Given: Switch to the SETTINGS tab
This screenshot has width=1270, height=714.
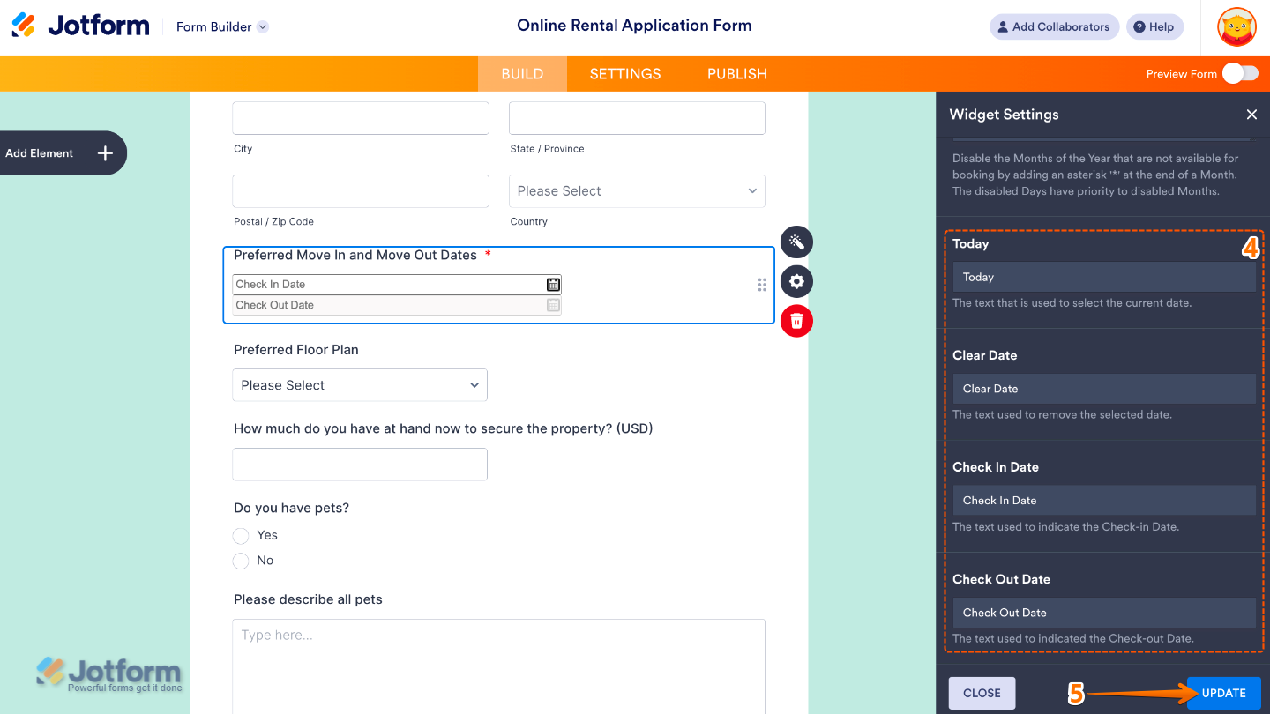Looking at the screenshot, I should 624,73.
